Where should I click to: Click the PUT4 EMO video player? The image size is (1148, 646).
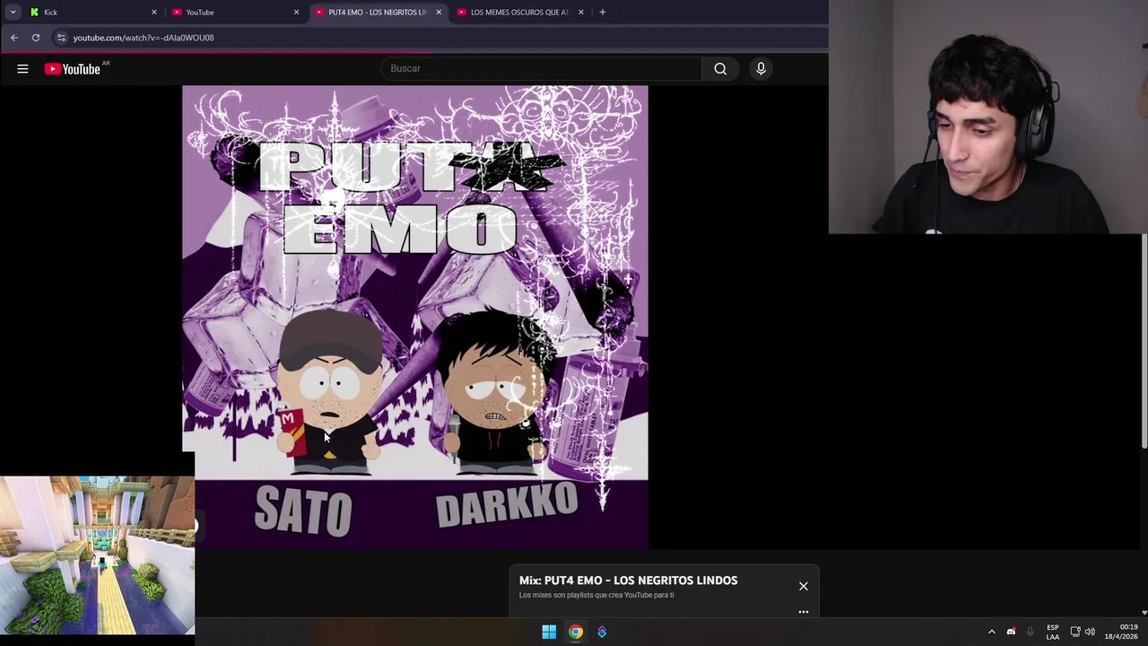[x=414, y=318]
